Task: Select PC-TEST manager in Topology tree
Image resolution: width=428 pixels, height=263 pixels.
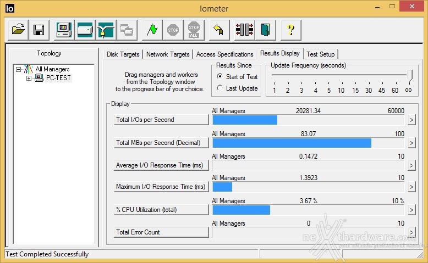Action: pyautogui.click(x=58, y=78)
